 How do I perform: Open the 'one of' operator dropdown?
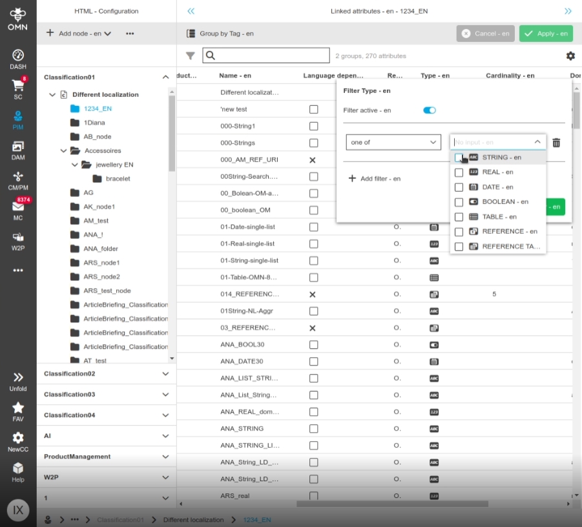click(393, 142)
